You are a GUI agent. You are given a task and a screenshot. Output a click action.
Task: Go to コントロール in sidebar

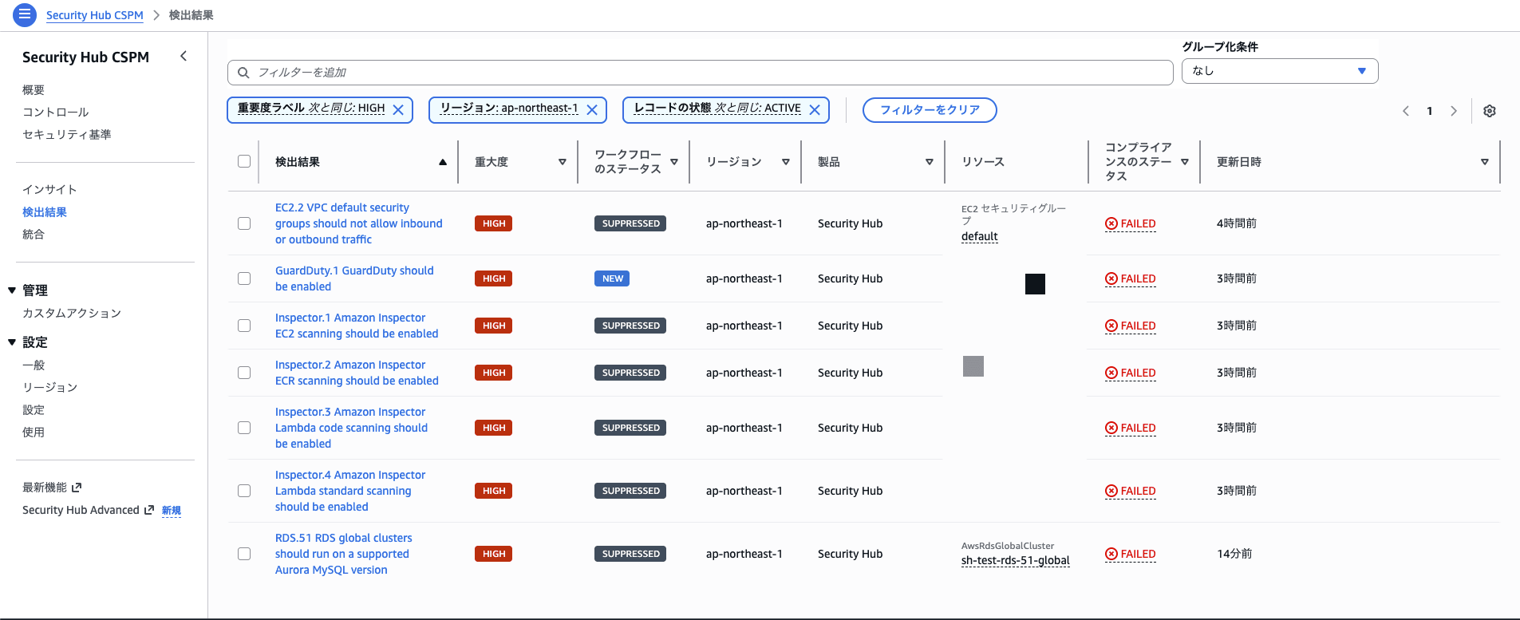56,113
